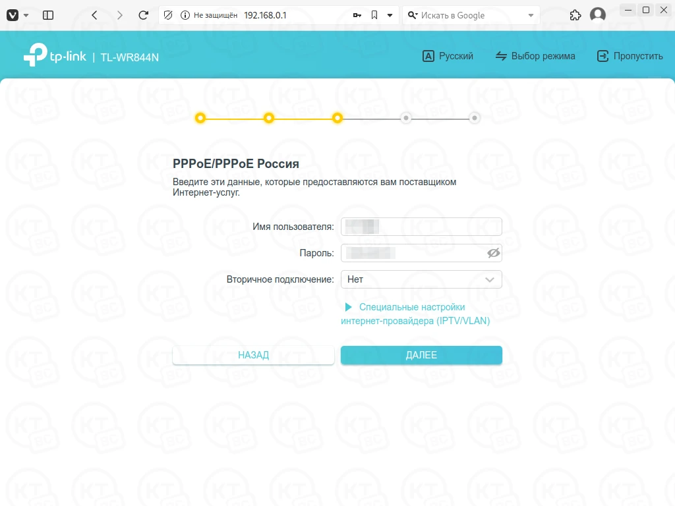Viewport: 675px width, 506px height.
Task: Open the Vivaldi main menu icon
Action: pyautogui.click(x=13, y=16)
